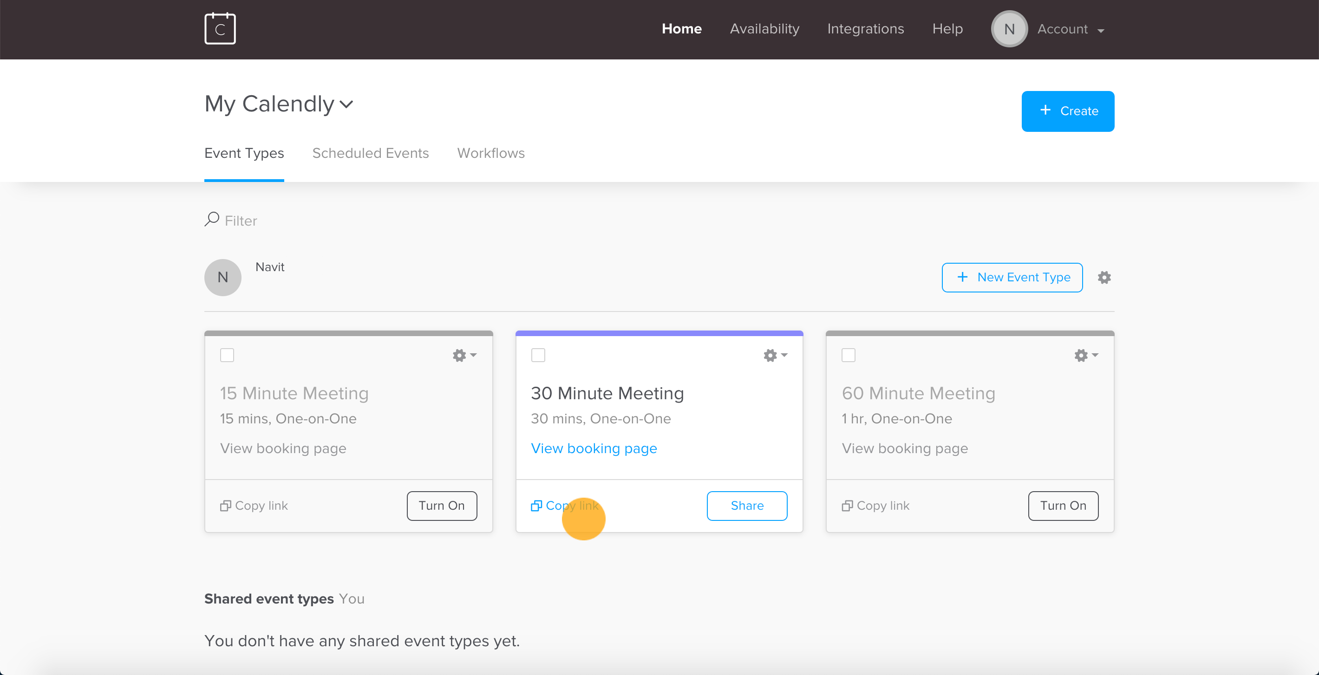This screenshot has width=1319, height=675.
Task: Open Help in top navigation
Action: tap(947, 29)
